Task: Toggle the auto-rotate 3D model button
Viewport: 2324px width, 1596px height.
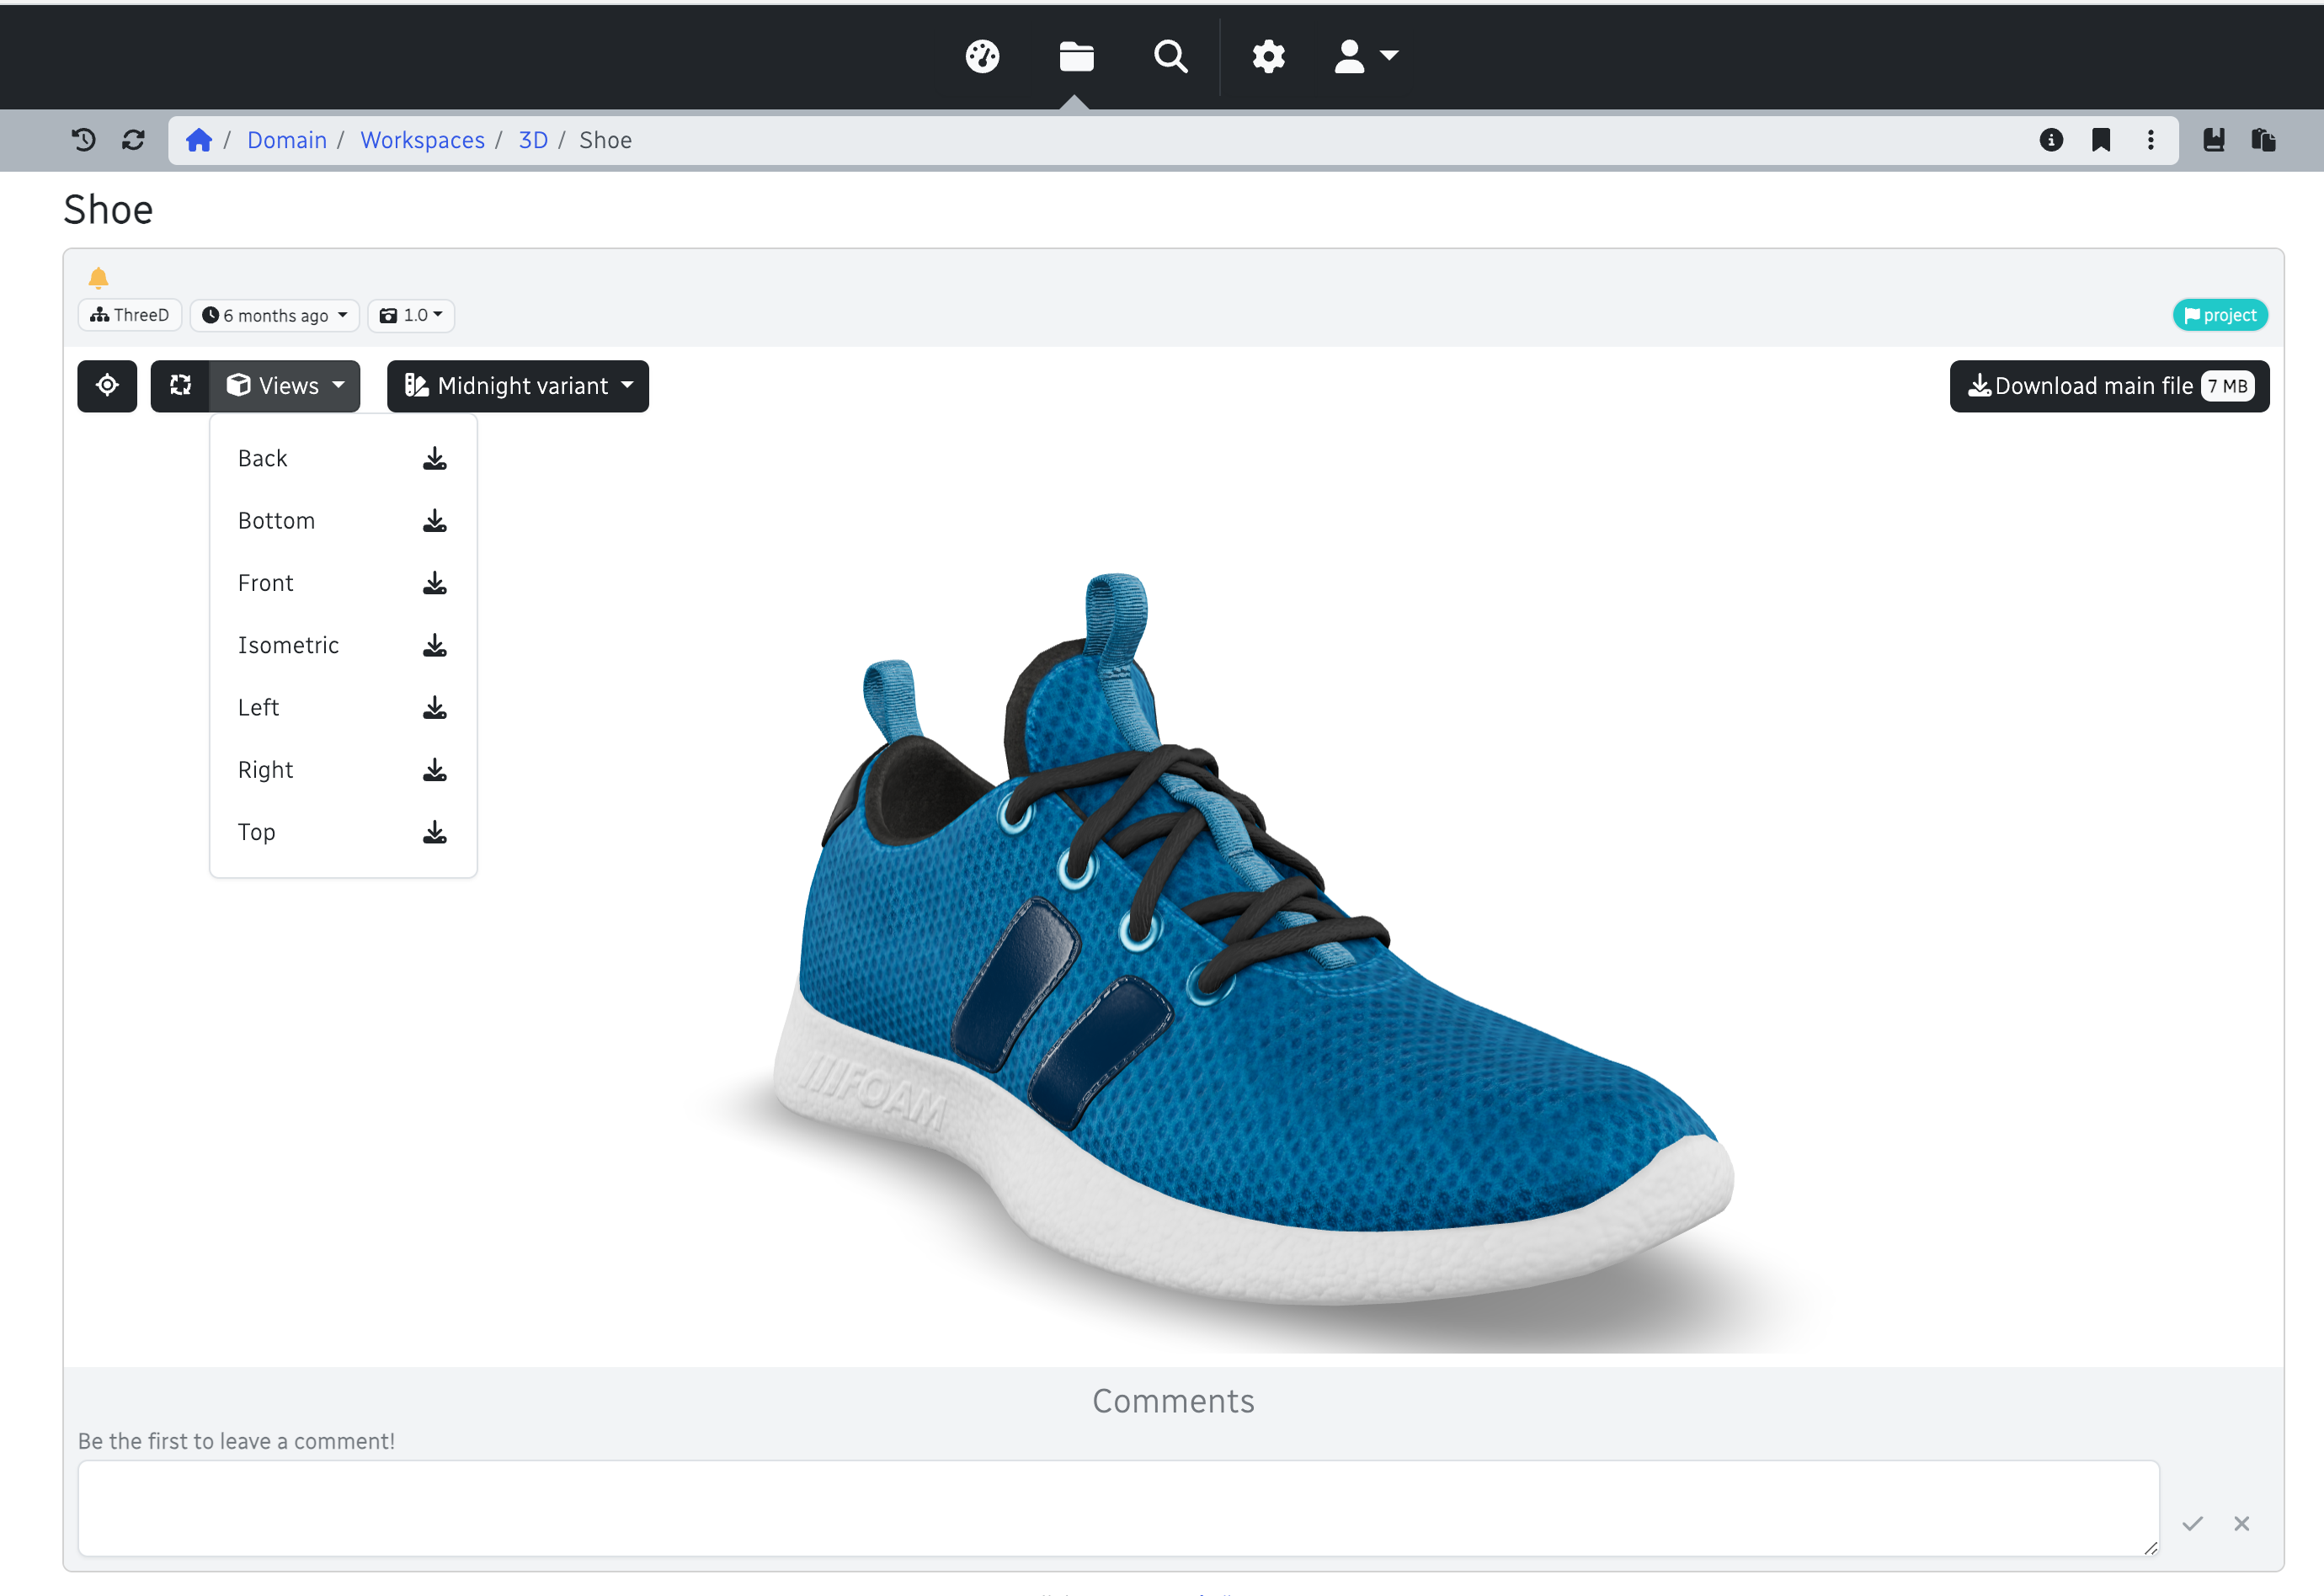Action: (180, 386)
